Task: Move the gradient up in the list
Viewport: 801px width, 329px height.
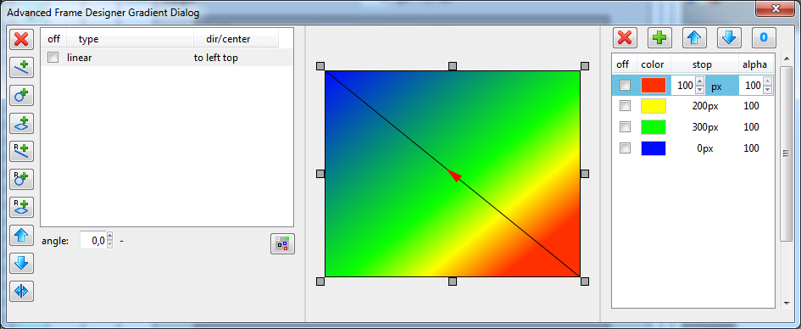Action: click(x=21, y=235)
